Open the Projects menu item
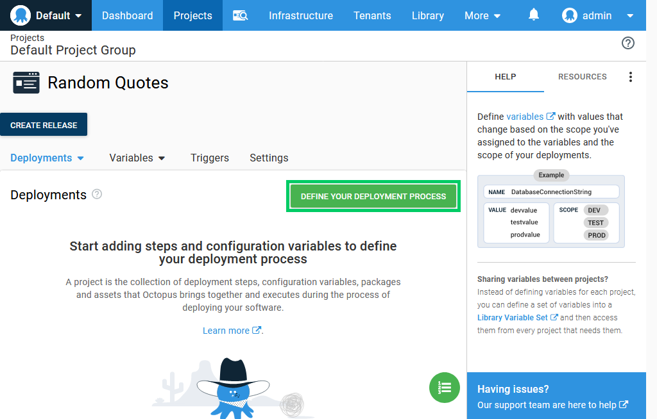Viewport: 657px width, 419px height. click(x=192, y=15)
